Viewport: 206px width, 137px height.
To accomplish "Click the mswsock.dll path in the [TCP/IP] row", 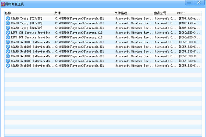I will 80,19.
